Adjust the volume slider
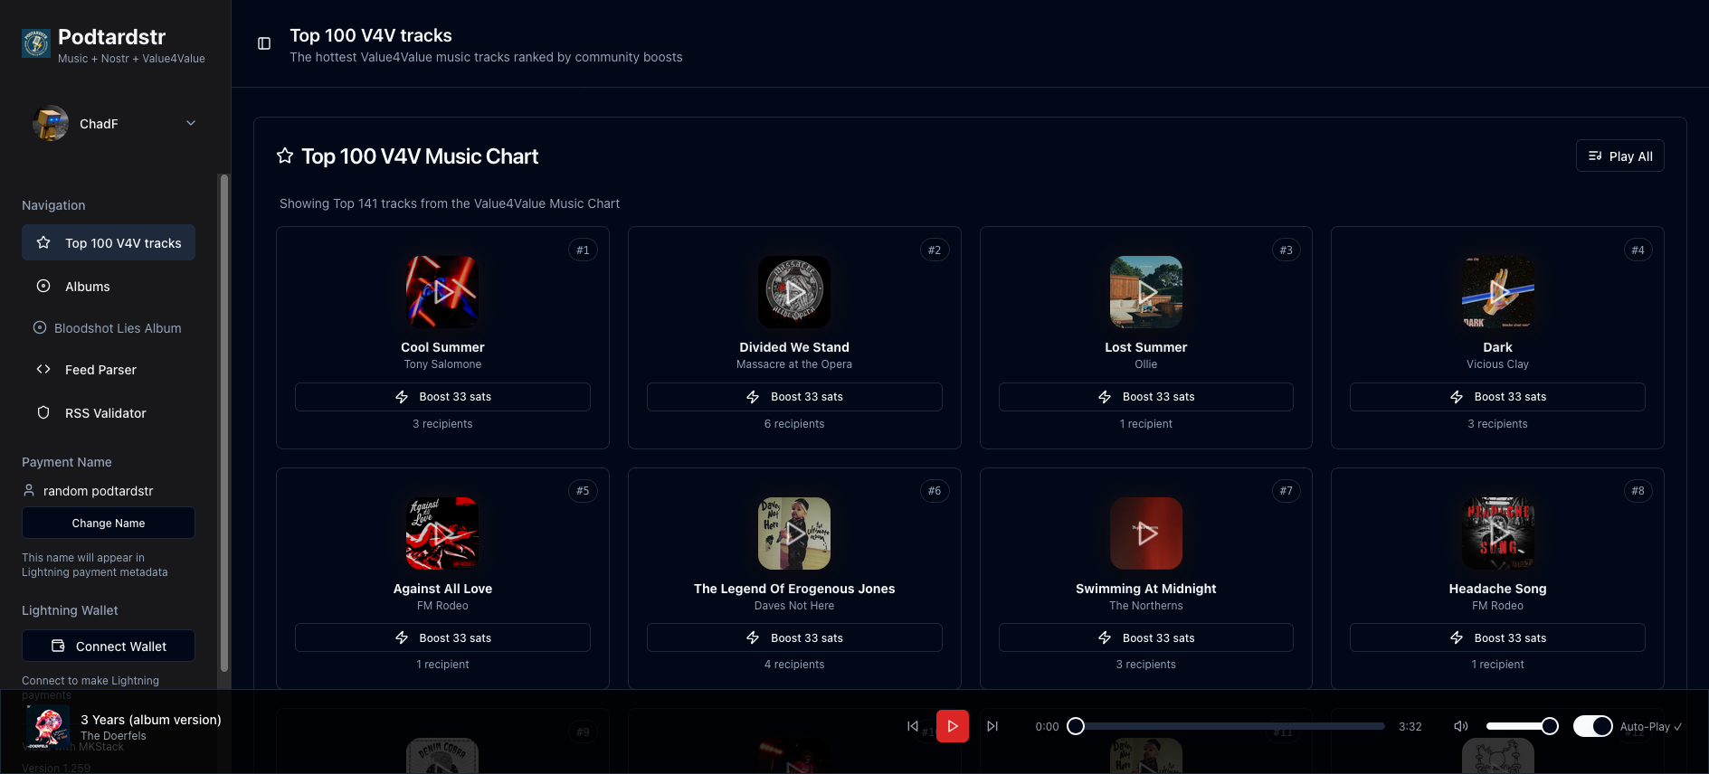Screen dimensions: 1709x774 click(x=1522, y=726)
